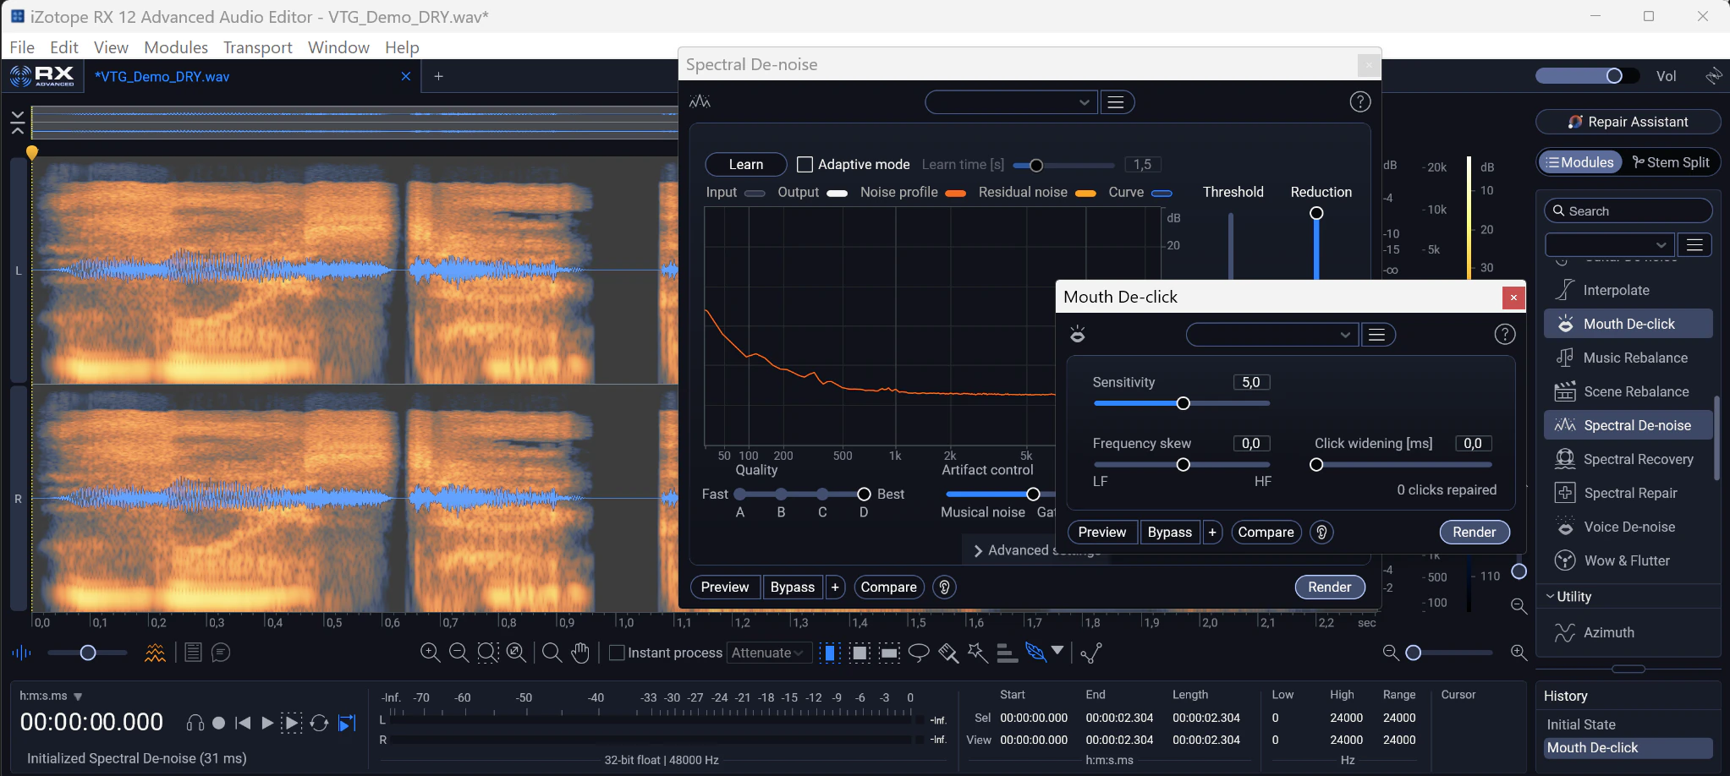Select the magic wand tool

pyautogui.click(x=977, y=653)
